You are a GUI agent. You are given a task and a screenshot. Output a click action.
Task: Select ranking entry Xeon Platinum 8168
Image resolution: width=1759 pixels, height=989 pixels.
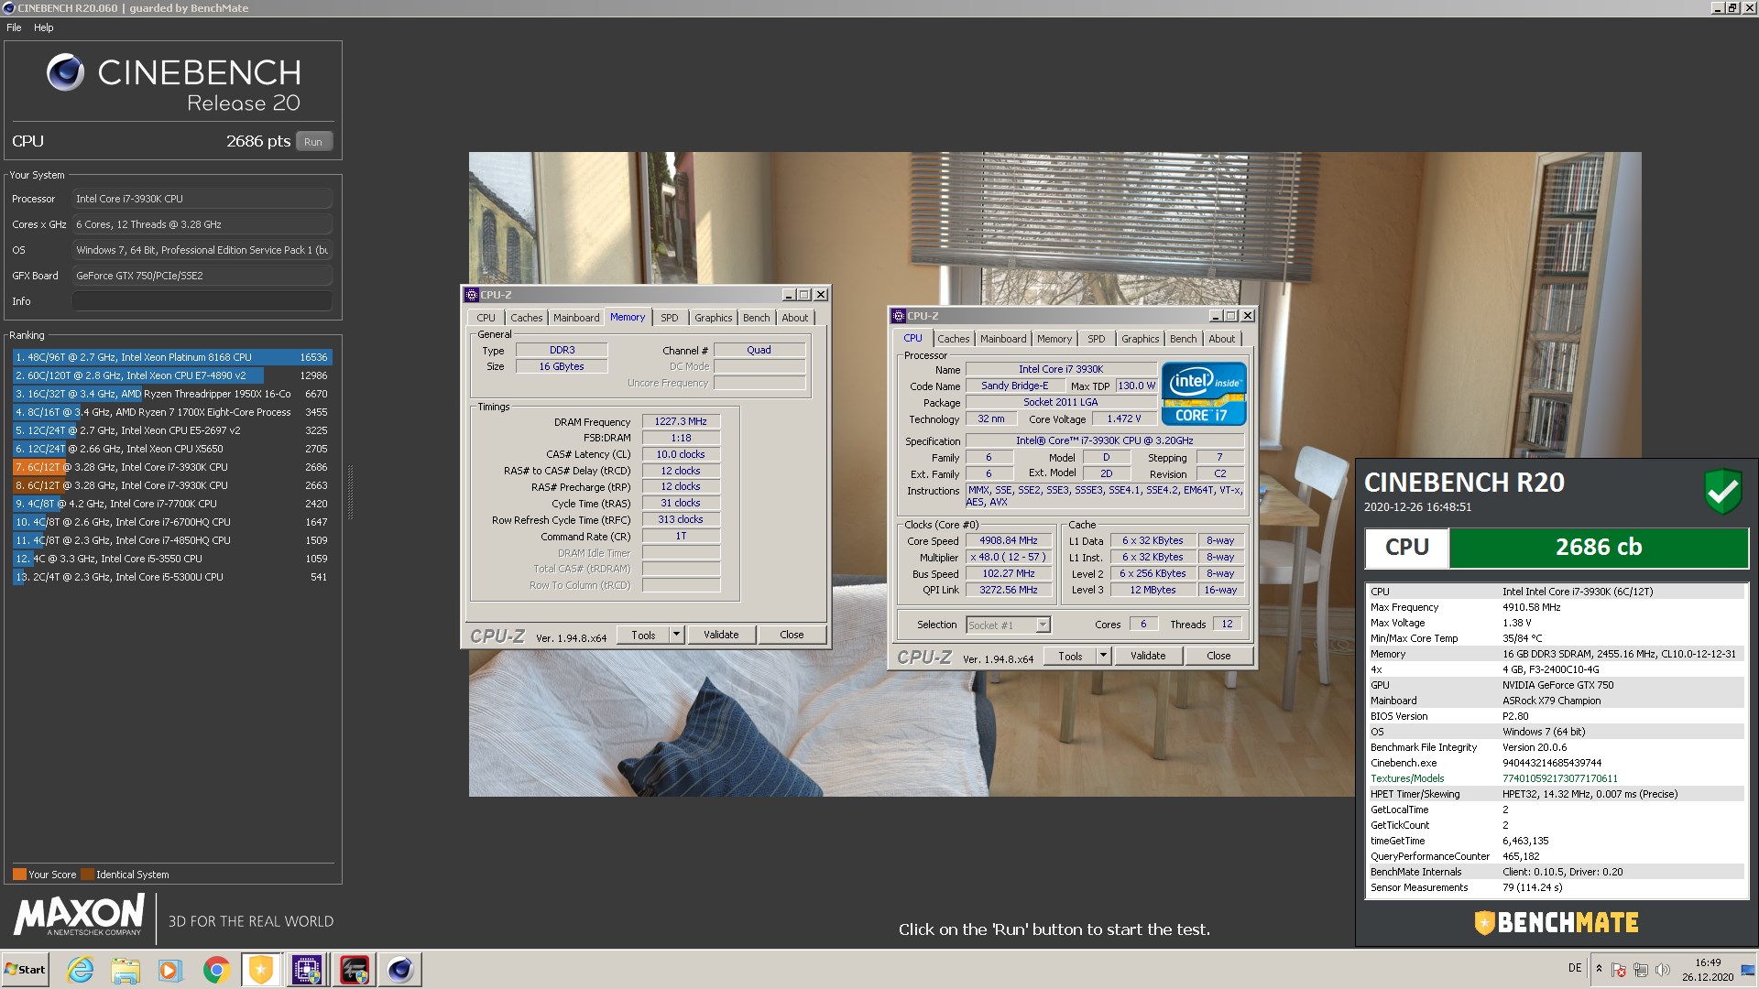(172, 357)
